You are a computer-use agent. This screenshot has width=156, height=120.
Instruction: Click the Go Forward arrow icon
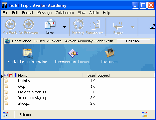29,24
